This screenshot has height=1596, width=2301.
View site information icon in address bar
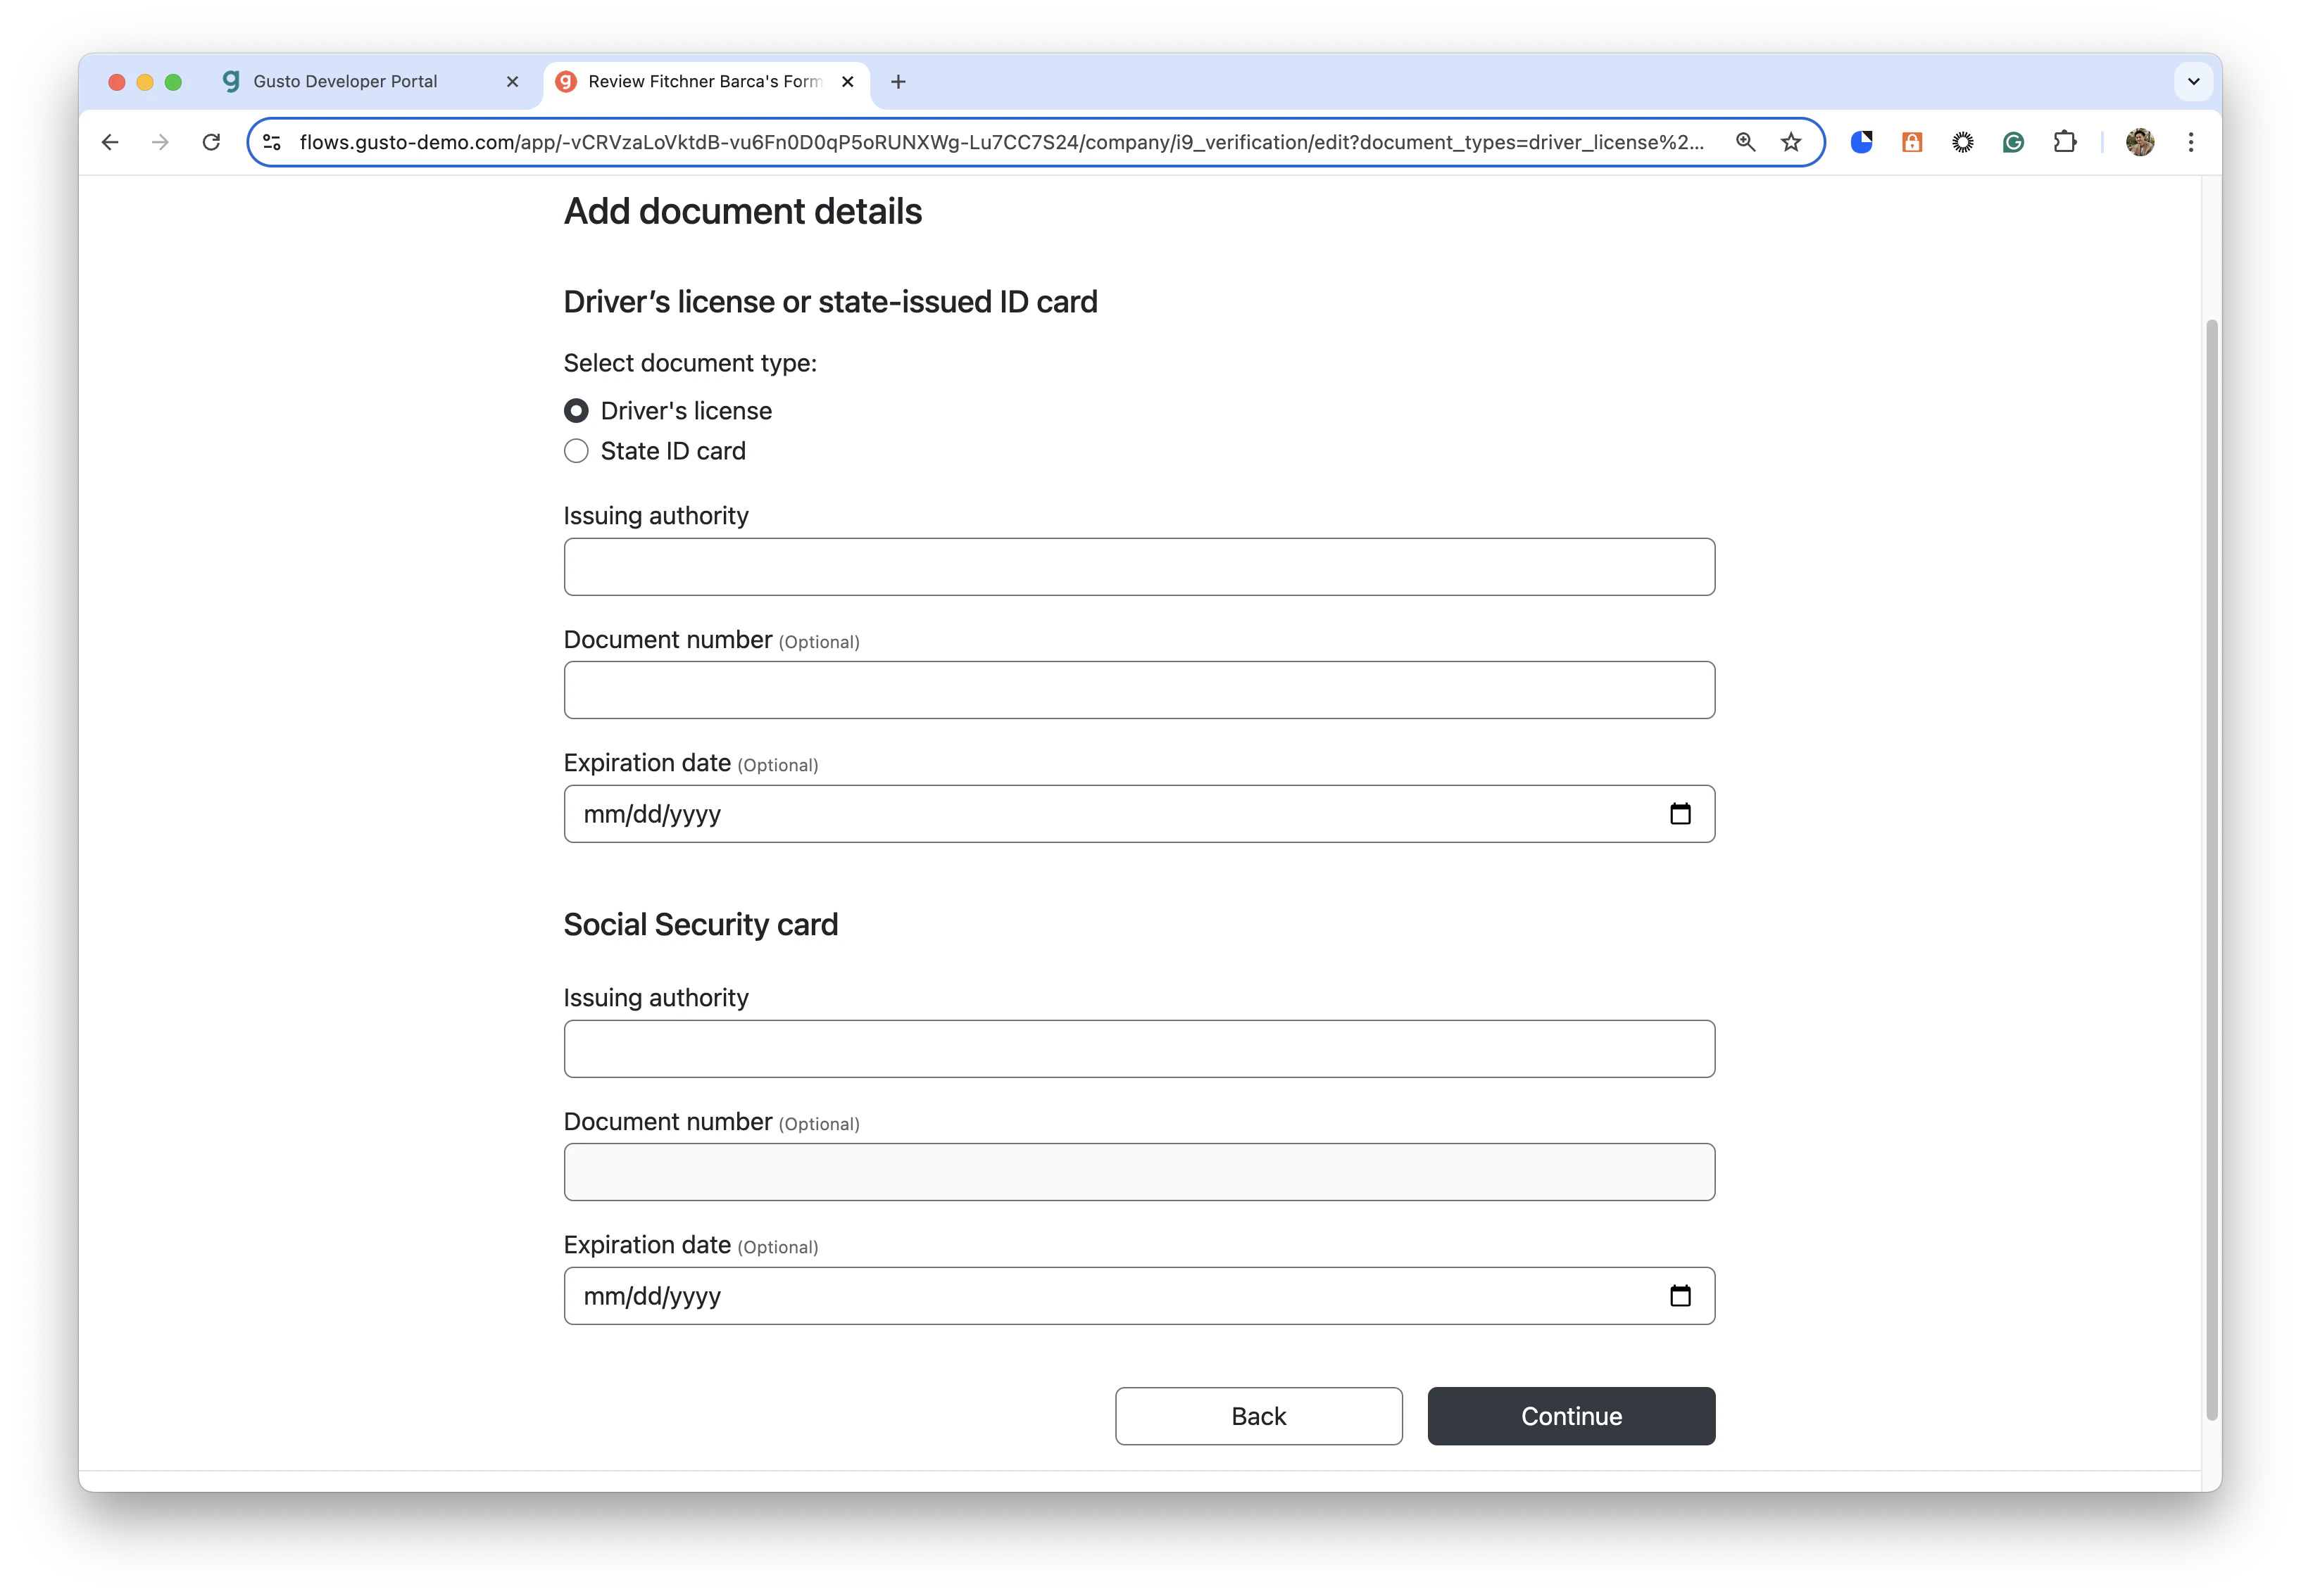pos(272,142)
